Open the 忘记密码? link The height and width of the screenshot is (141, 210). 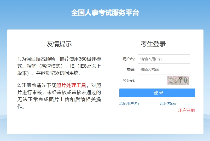pyautogui.click(x=168, y=104)
